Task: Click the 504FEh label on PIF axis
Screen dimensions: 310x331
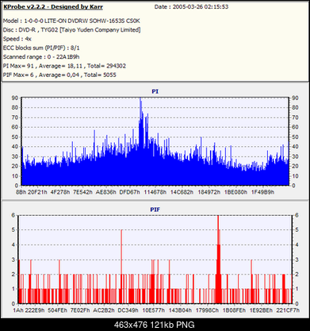Action: 58,310
